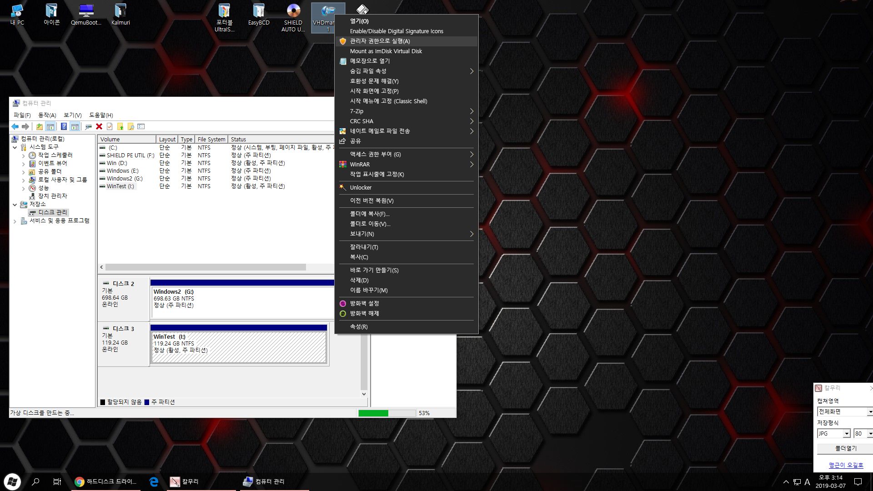Select the Windows2 (G:) partition block

click(242, 301)
